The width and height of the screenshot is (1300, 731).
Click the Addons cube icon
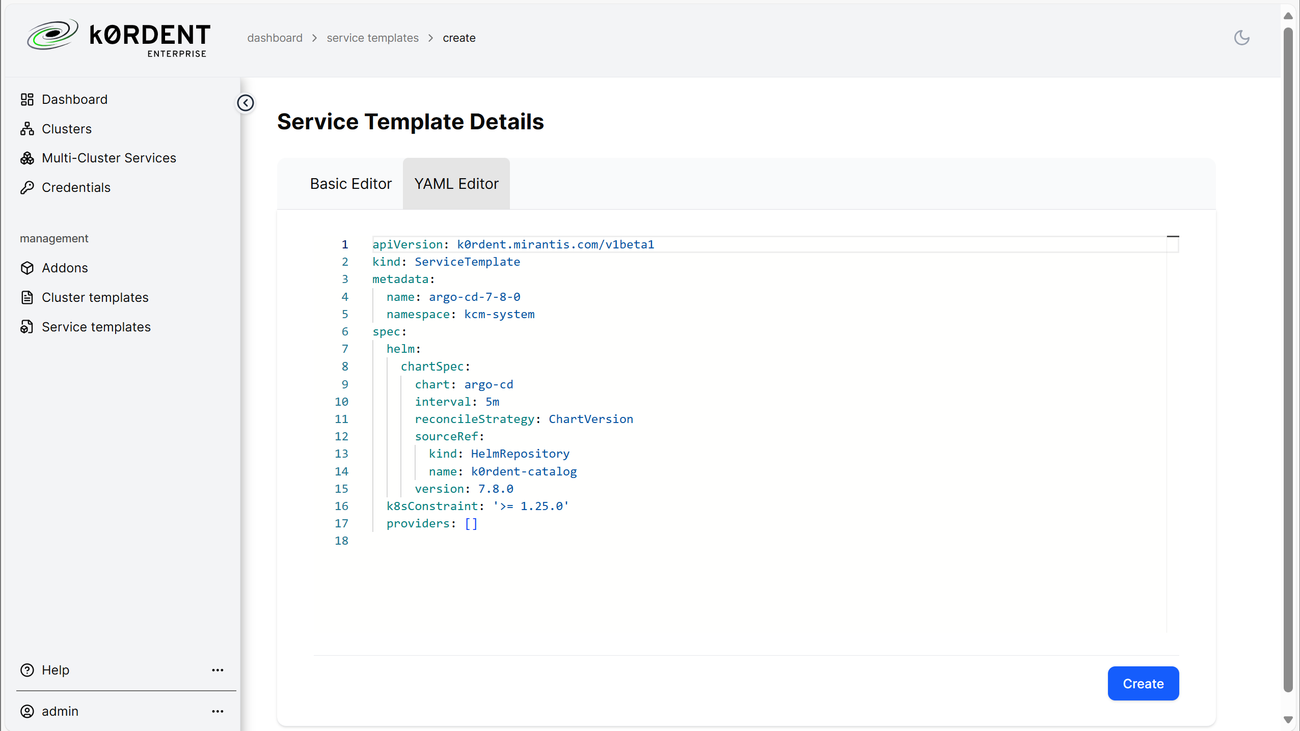click(27, 268)
